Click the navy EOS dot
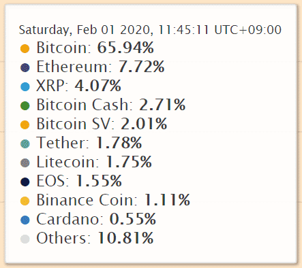This screenshot has height=268, width=302. [x=25, y=182]
